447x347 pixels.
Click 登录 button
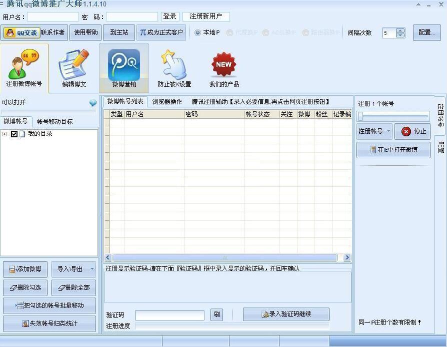point(170,16)
